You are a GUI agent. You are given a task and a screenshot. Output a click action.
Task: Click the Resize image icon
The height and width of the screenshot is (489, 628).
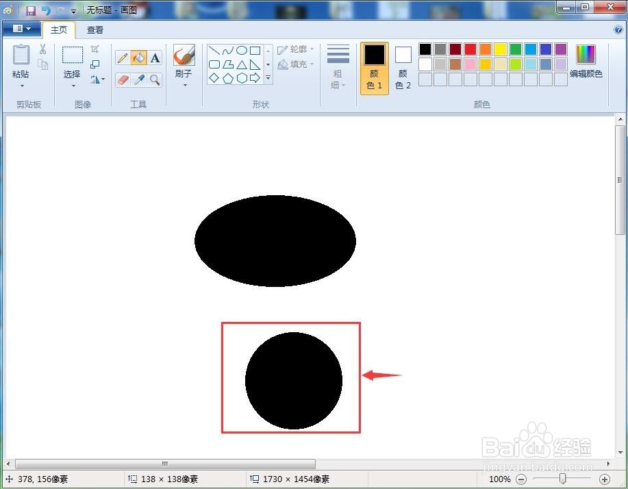click(95, 64)
